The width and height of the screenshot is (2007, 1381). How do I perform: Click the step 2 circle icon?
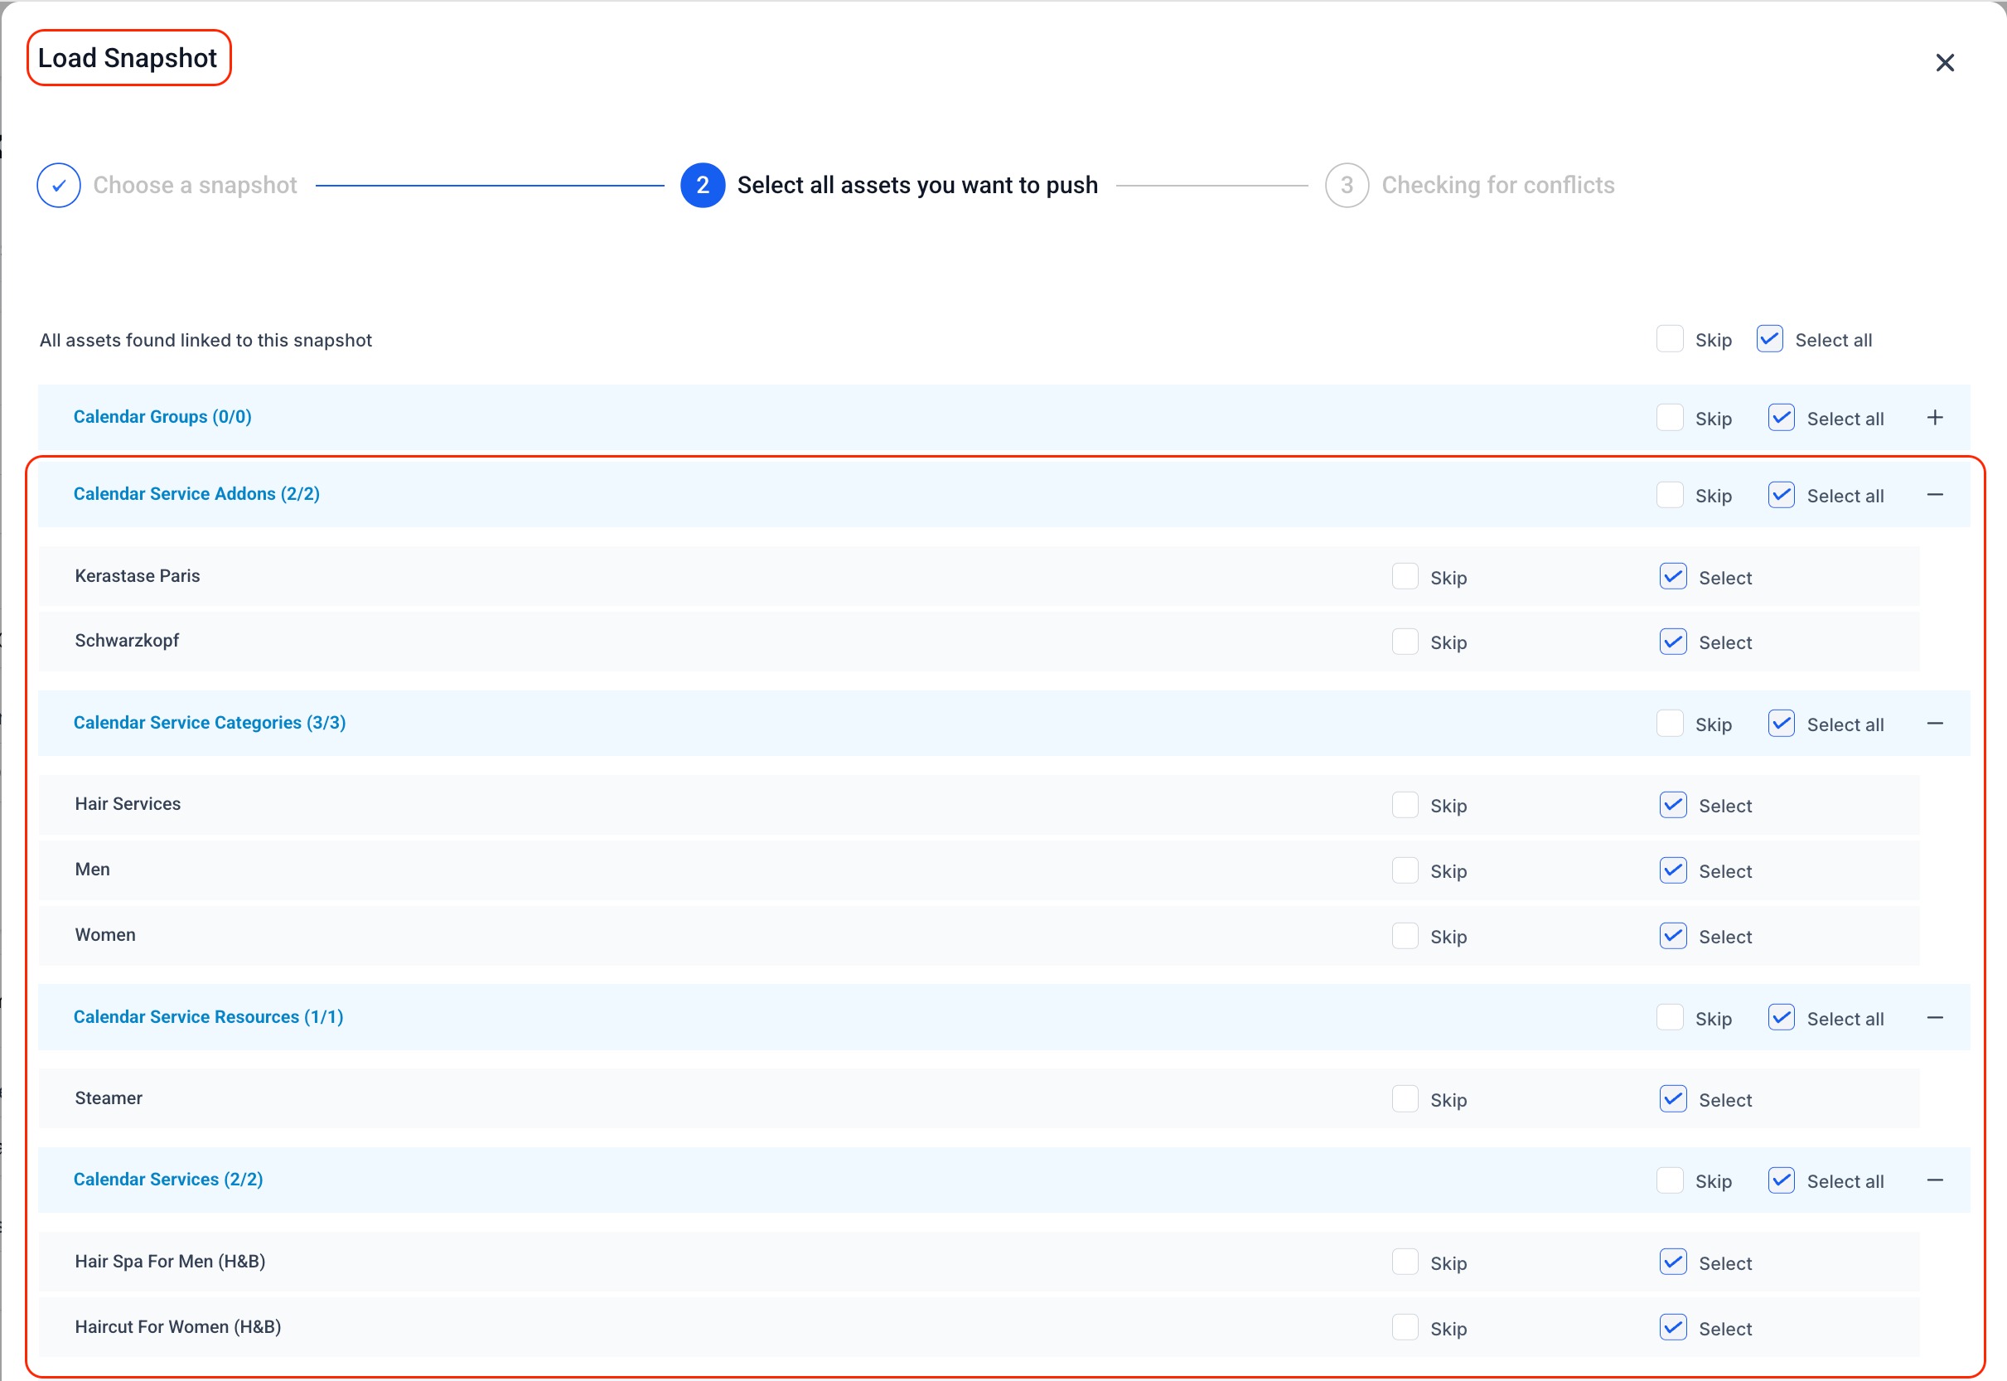coord(702,185)
